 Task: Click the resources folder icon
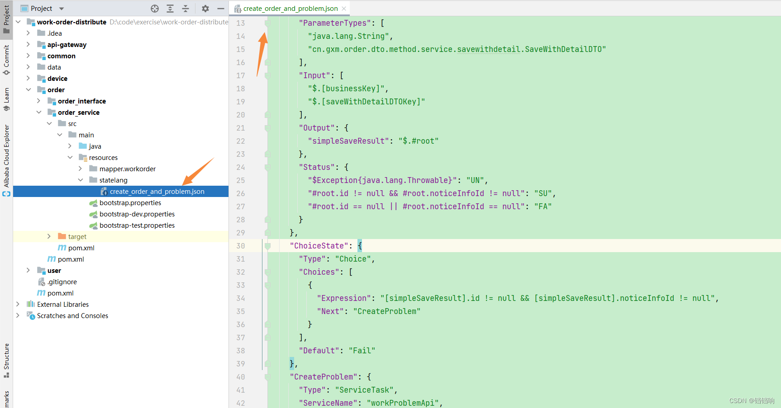click(x=83, y=157)
